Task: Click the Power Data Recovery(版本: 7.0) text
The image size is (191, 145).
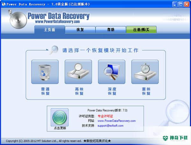Action: tap(108, 110)
